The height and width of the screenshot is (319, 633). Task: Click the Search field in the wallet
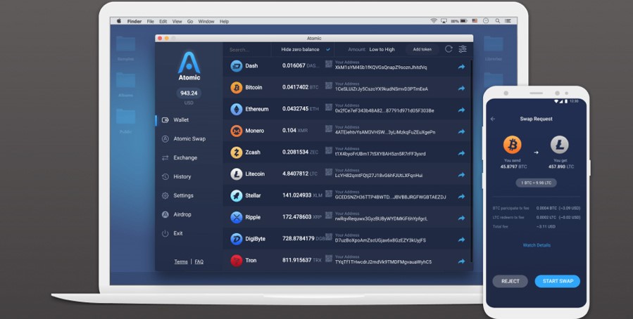(x=246, y=50)
